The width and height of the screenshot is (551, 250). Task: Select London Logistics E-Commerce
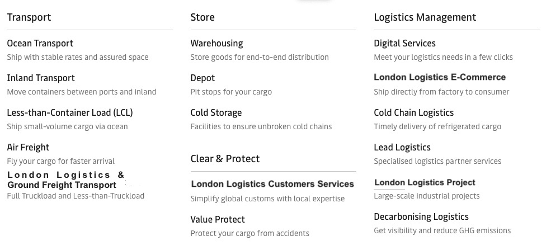[x=440, y=78]
